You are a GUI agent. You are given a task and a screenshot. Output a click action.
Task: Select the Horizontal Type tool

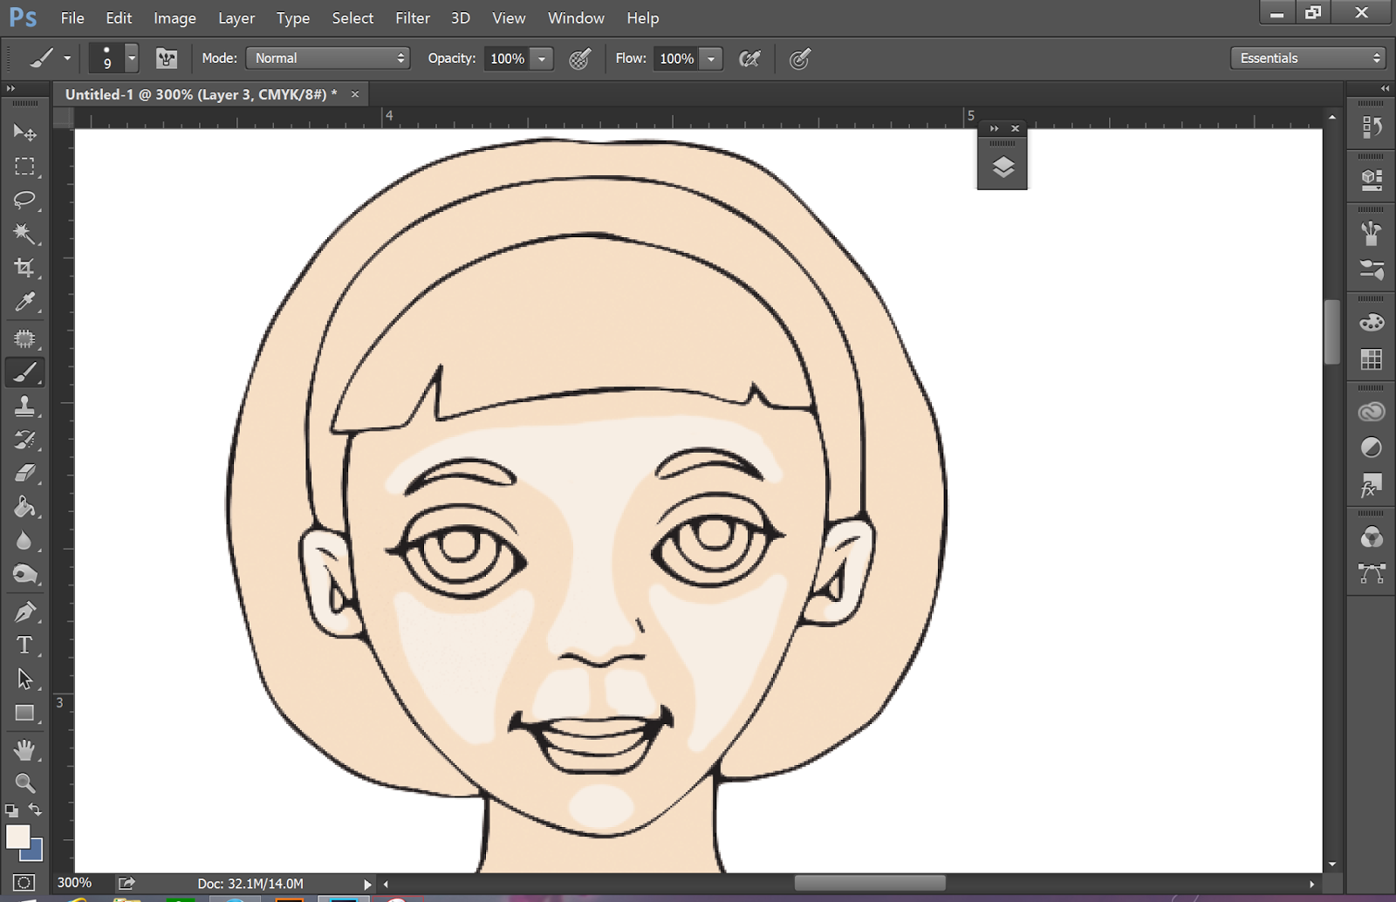click(x=25, y=646)
